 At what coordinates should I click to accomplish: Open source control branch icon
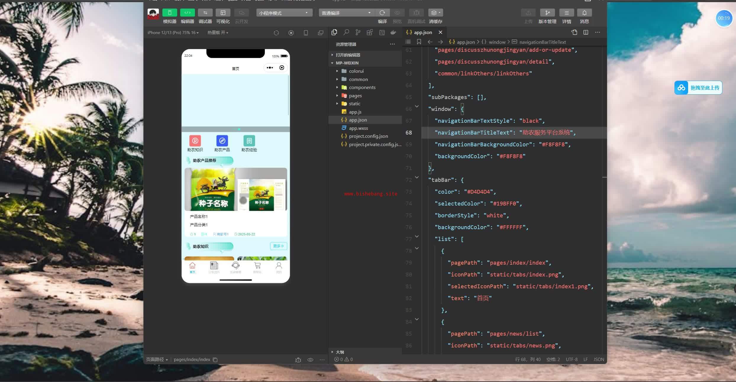358,32
